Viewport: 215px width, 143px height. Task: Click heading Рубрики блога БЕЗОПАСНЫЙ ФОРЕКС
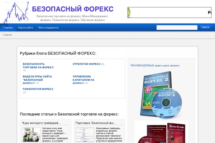[x=58, y=53]
